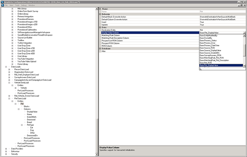Collapse the Data Loads node
Image resolution: width=247 pixels, height=157 pixels.
pos(6,67)
